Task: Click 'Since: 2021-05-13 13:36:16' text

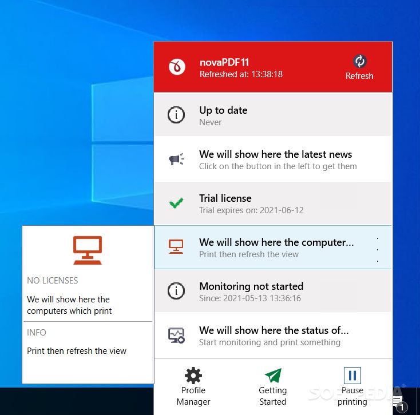Action: coord(250,298)
